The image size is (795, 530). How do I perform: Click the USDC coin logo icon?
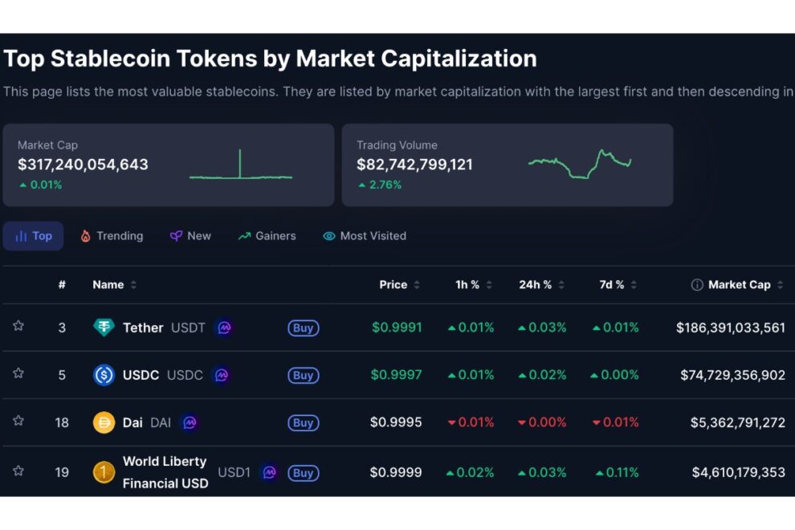click(104, 375)
